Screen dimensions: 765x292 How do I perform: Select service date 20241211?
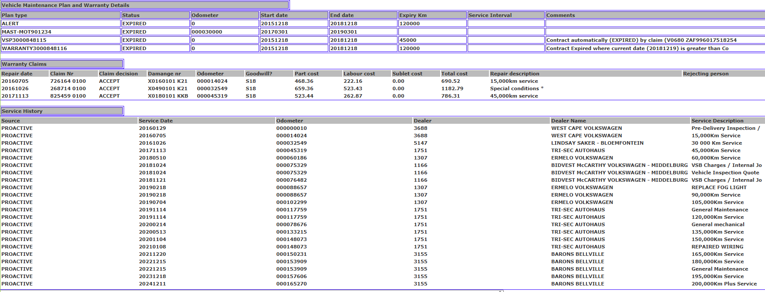tap(152, 284)
